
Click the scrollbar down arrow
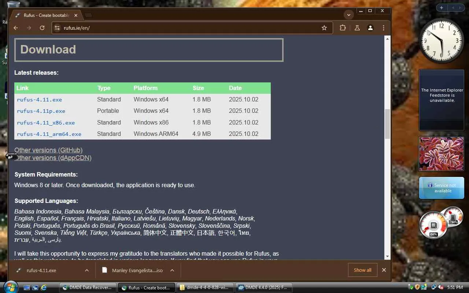click(387, 256)
